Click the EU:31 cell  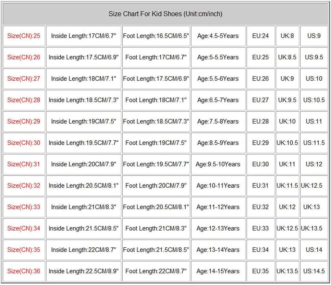click(x=261, y=185)
